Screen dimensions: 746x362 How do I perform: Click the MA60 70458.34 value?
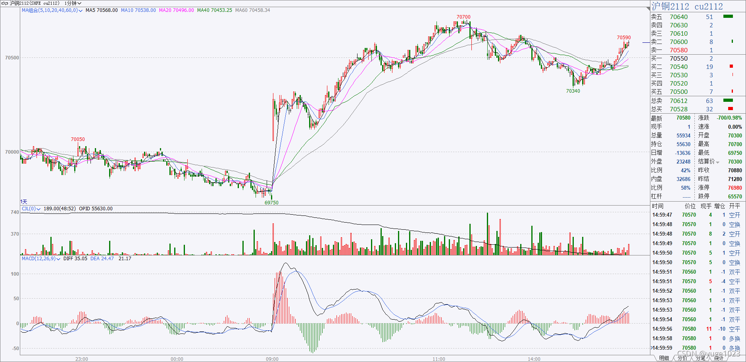252,10
